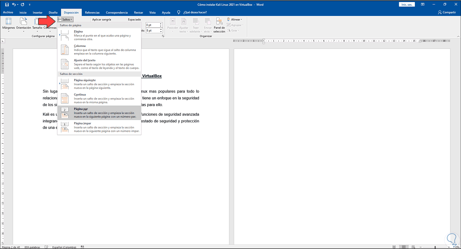Open the Correspondencia tab
The image size is (461, 249).
(x=117, y=13)
